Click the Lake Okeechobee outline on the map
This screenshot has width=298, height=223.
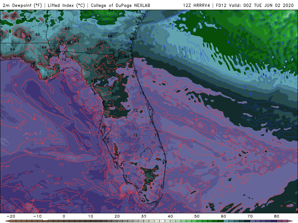point(146,154)
